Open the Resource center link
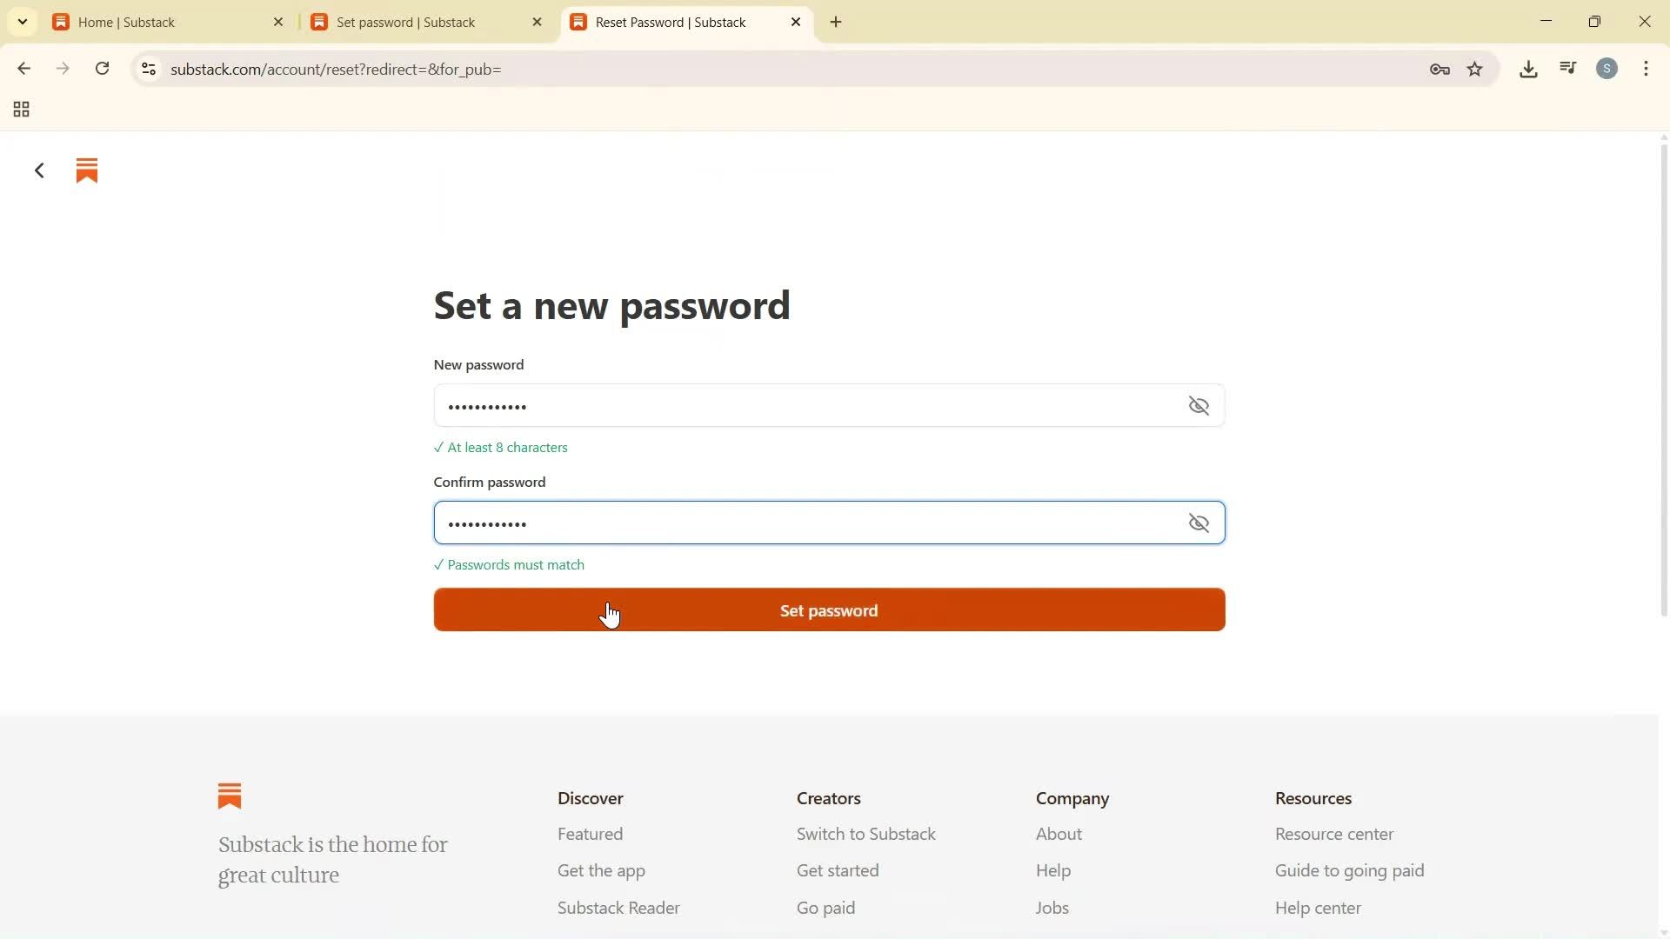This screenshot has height=939, width=1670. pos(1333,834)
